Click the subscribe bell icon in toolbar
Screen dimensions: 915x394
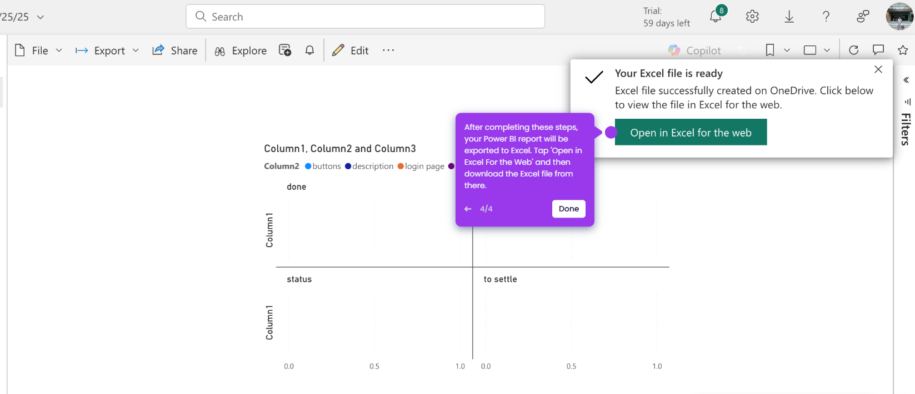point(309,50)
